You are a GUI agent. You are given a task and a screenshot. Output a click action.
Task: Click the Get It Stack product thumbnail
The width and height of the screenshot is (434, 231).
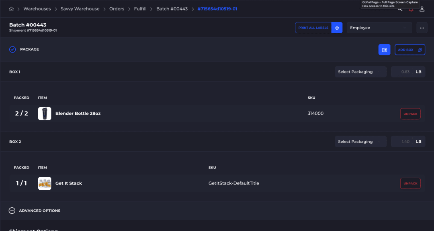pos(45,183)
